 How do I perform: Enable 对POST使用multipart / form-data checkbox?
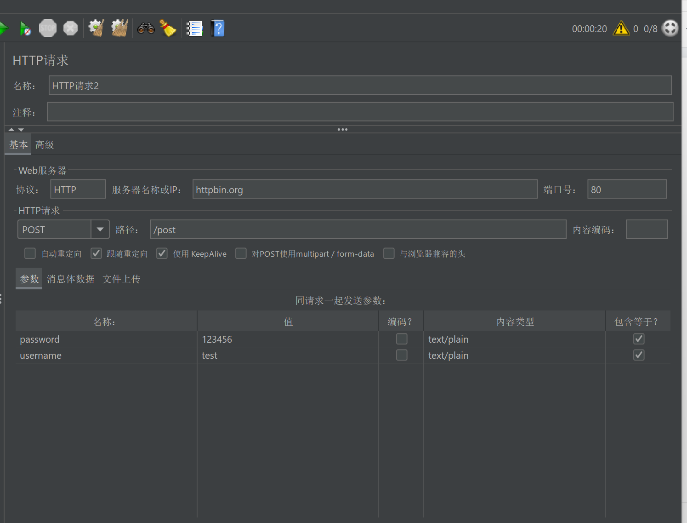(x=241, y=253)
